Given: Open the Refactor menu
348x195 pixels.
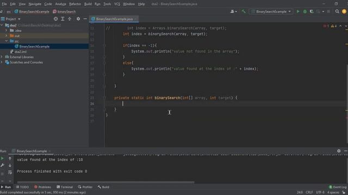Looking at the screenshot, I should 75,4.
